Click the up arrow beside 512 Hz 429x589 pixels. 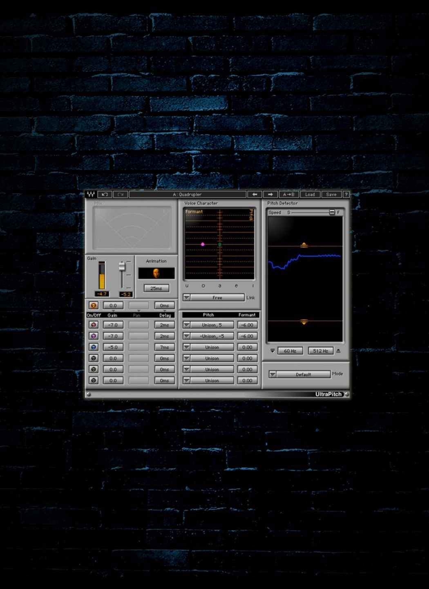338,351
